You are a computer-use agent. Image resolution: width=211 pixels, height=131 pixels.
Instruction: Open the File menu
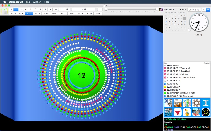(28, 2)
